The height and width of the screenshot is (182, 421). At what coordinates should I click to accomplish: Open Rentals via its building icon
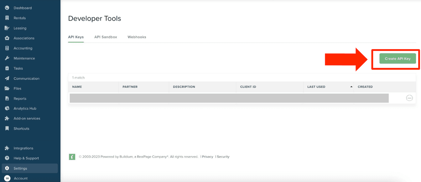tap(7, 18)
